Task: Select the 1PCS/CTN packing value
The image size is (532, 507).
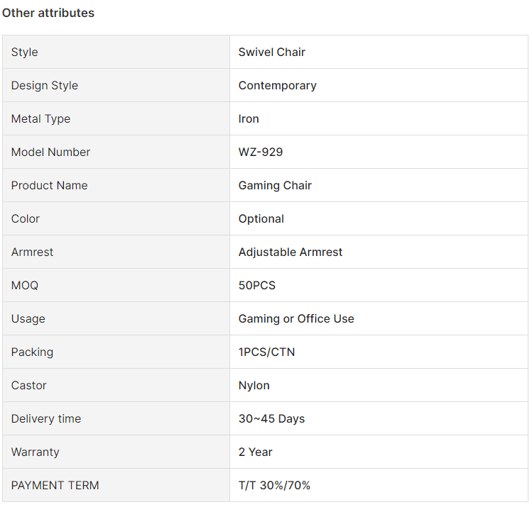Action: pos(266,352)
